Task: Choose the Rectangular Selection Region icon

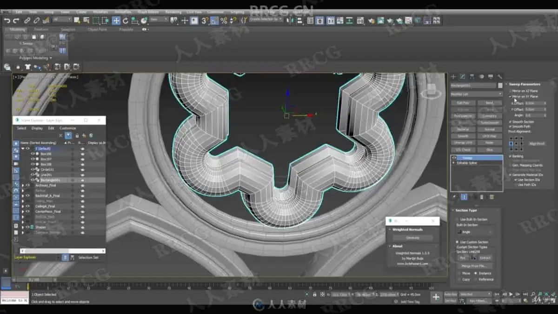Action: pyautogui.click(x=96, y=20)
